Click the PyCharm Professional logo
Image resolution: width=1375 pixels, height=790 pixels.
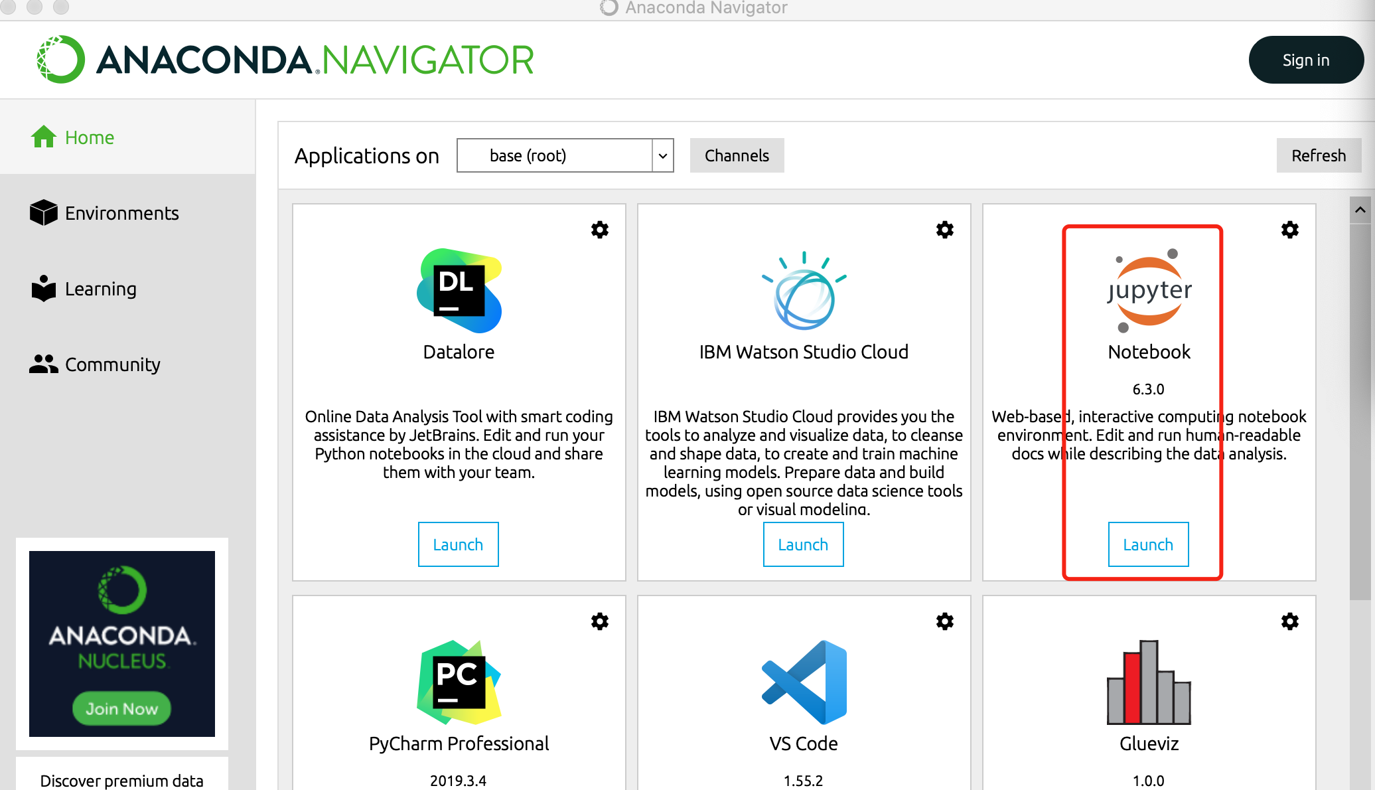click(459, 682)
